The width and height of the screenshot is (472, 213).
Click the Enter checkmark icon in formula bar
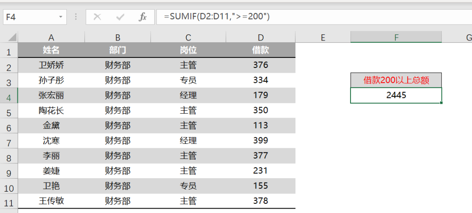point(120,17)
